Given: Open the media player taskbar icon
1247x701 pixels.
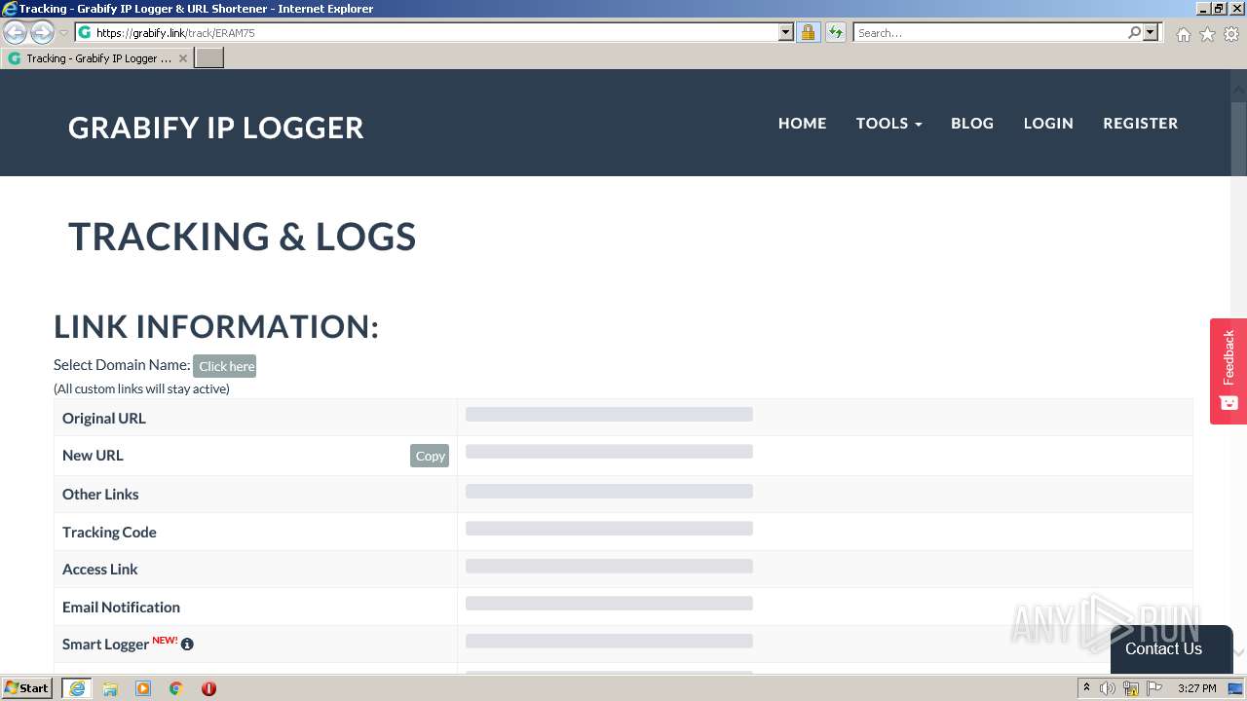Looking at the screenshot, I should 143,688.
